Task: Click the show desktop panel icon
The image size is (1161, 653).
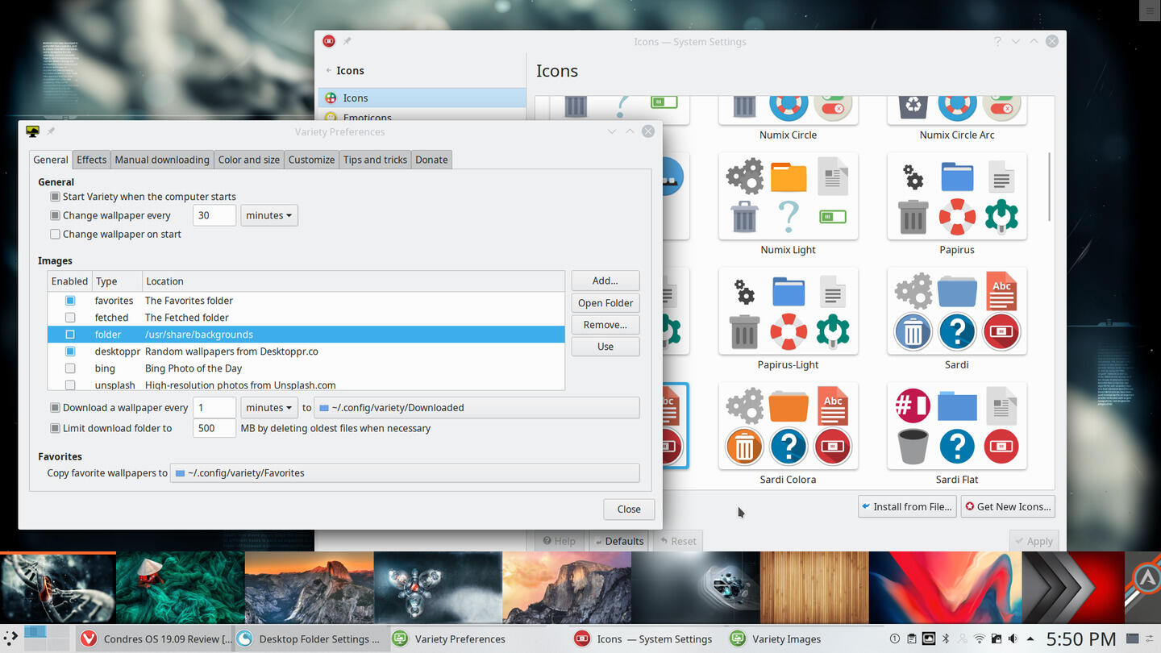Action: (x=1132, y=638)
